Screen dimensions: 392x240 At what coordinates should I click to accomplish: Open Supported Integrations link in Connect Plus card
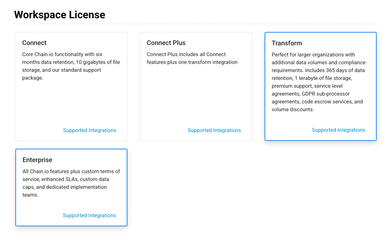tap(214, 130)
